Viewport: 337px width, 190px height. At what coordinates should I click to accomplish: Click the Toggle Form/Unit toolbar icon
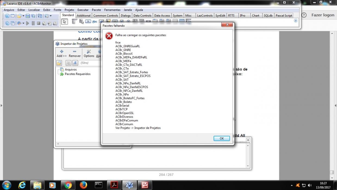tap(40, 16)
